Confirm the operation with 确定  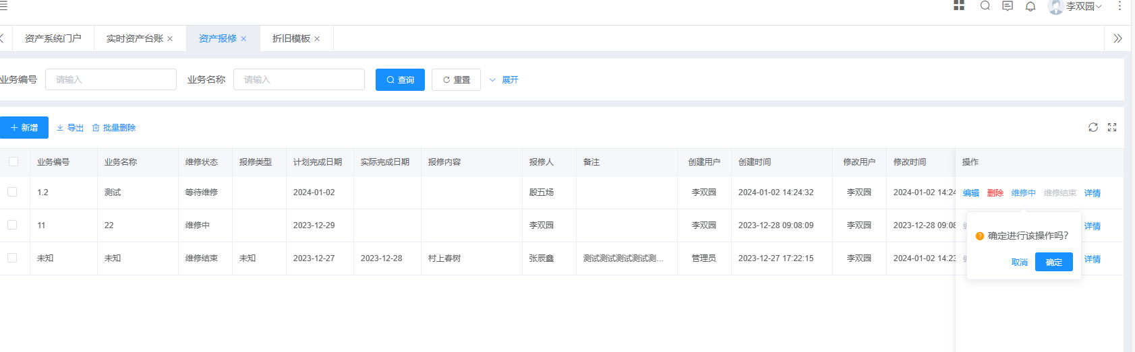click(x=1053, y=262)
